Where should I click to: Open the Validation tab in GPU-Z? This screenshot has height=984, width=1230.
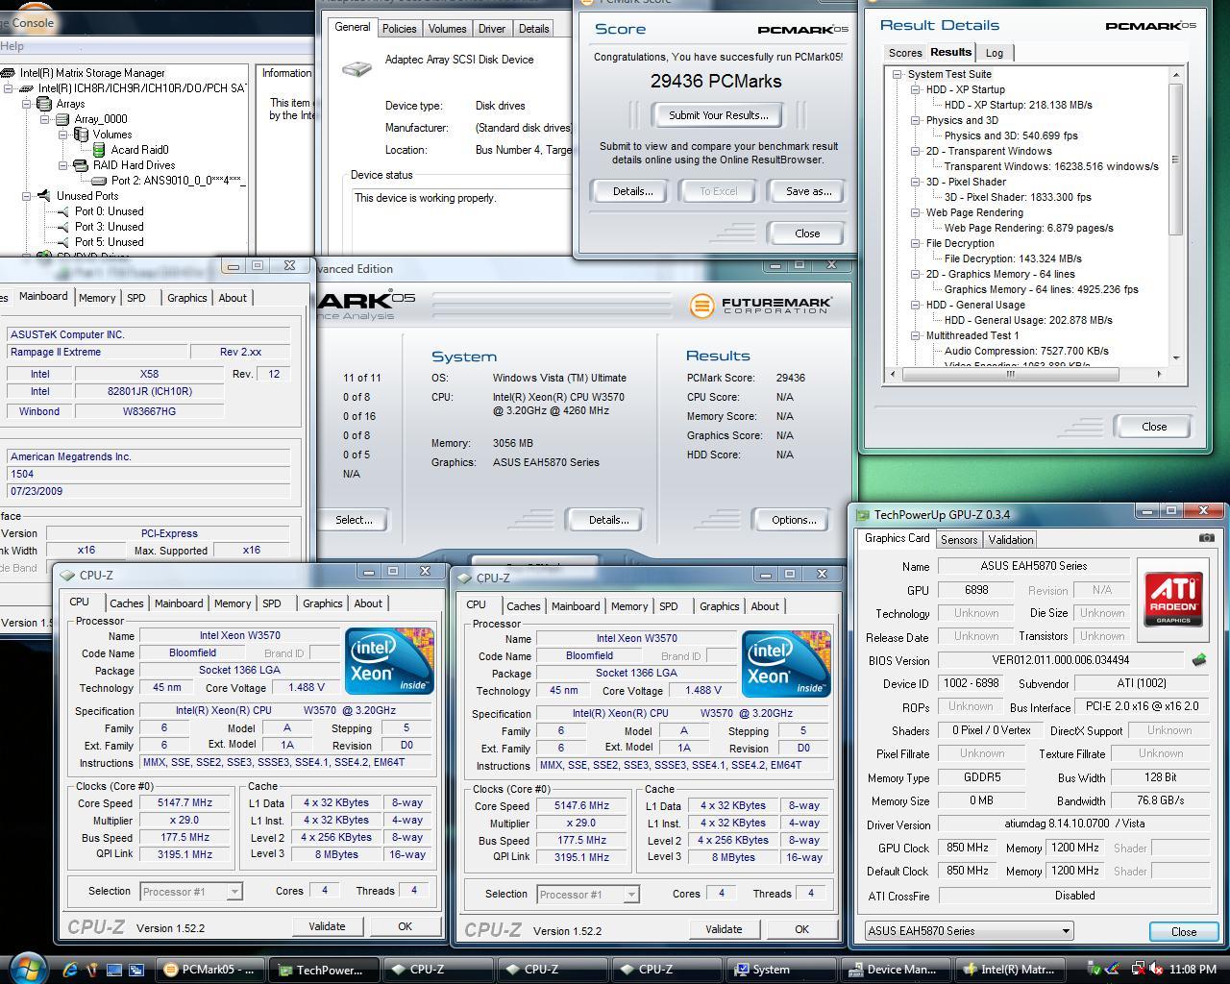(x=1011, y=540)
